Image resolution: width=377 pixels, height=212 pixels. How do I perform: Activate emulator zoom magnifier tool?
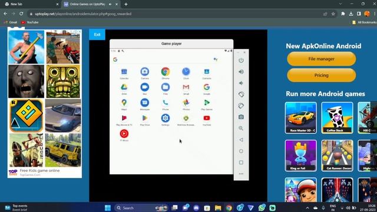pos(241,128)
